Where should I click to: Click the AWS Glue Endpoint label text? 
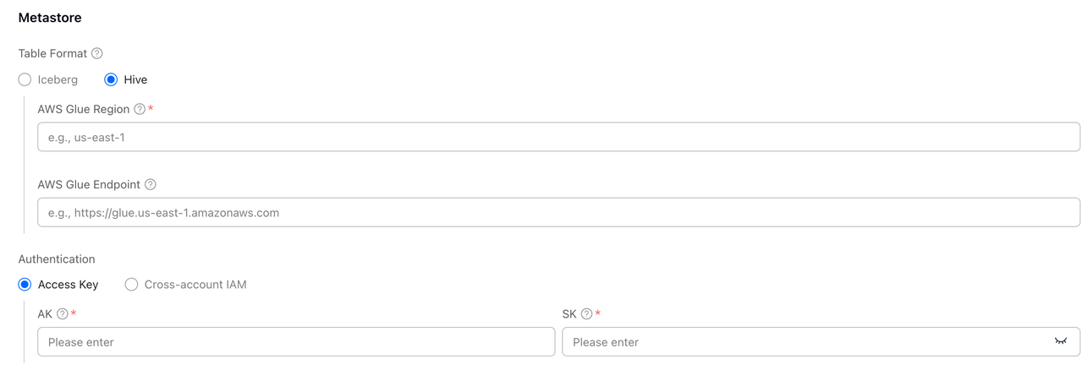(x=89, y=184)
